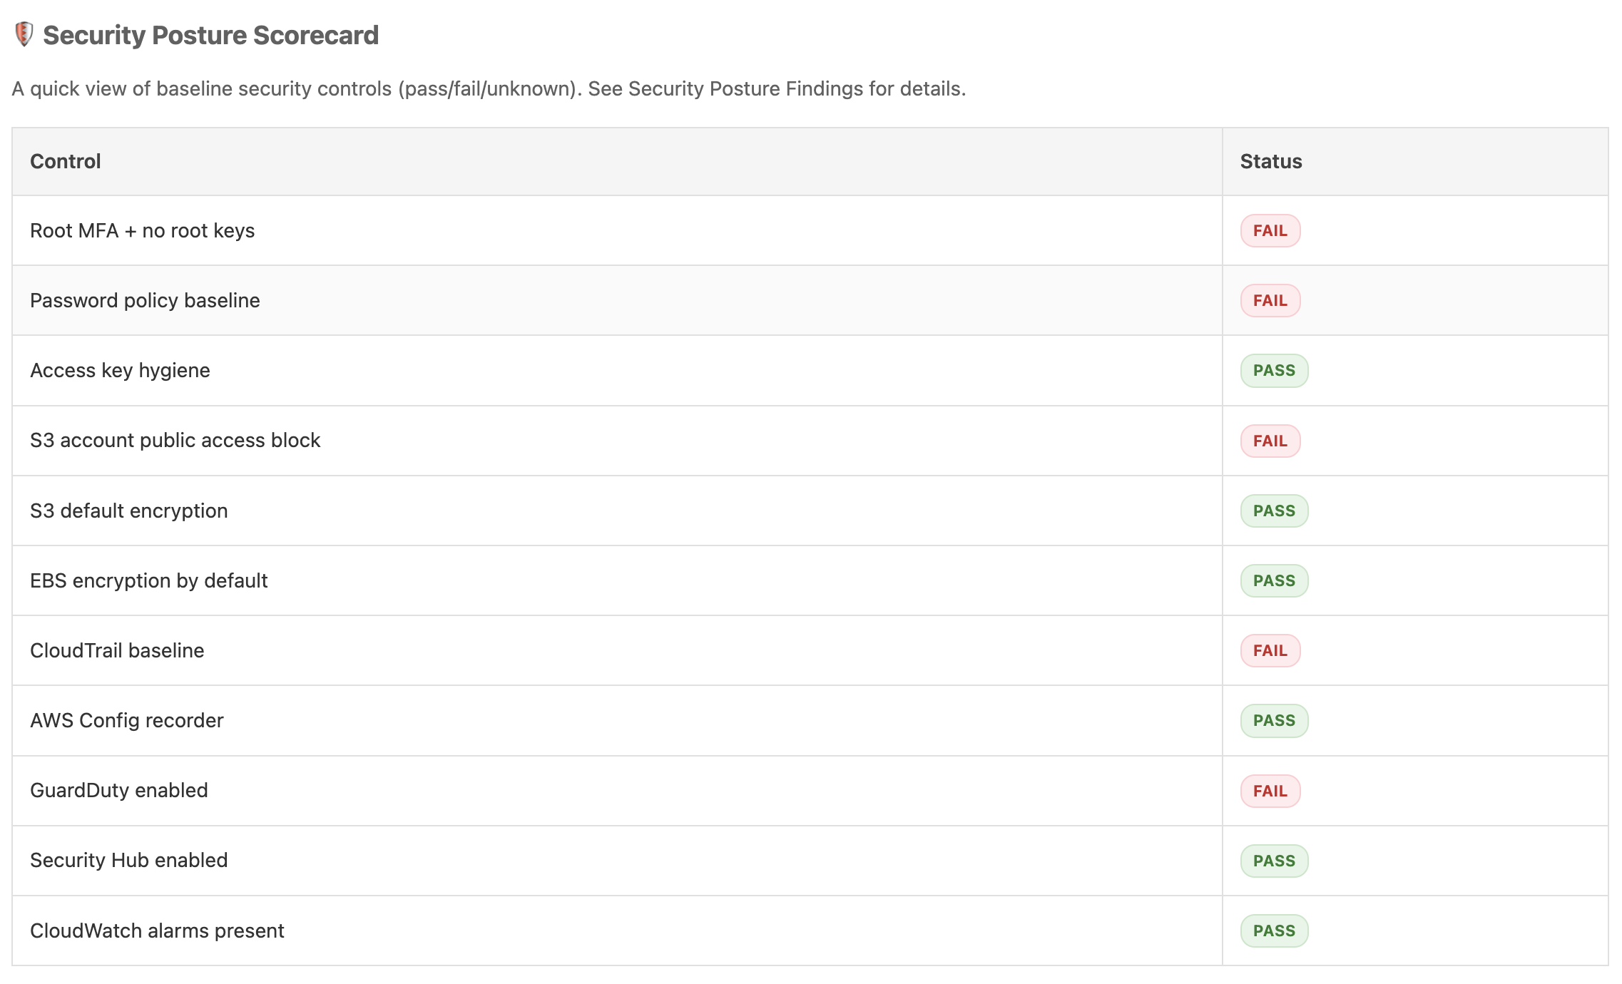Screen dimensions: 1622x984
Task: Click the Security Posture Scorecard heading
Action: click(212, 34)
